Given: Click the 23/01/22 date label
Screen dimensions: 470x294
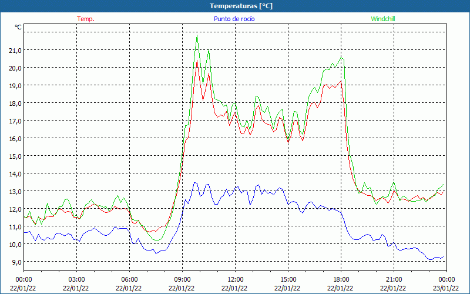Looking at the screenshot, I should (446, 288).
